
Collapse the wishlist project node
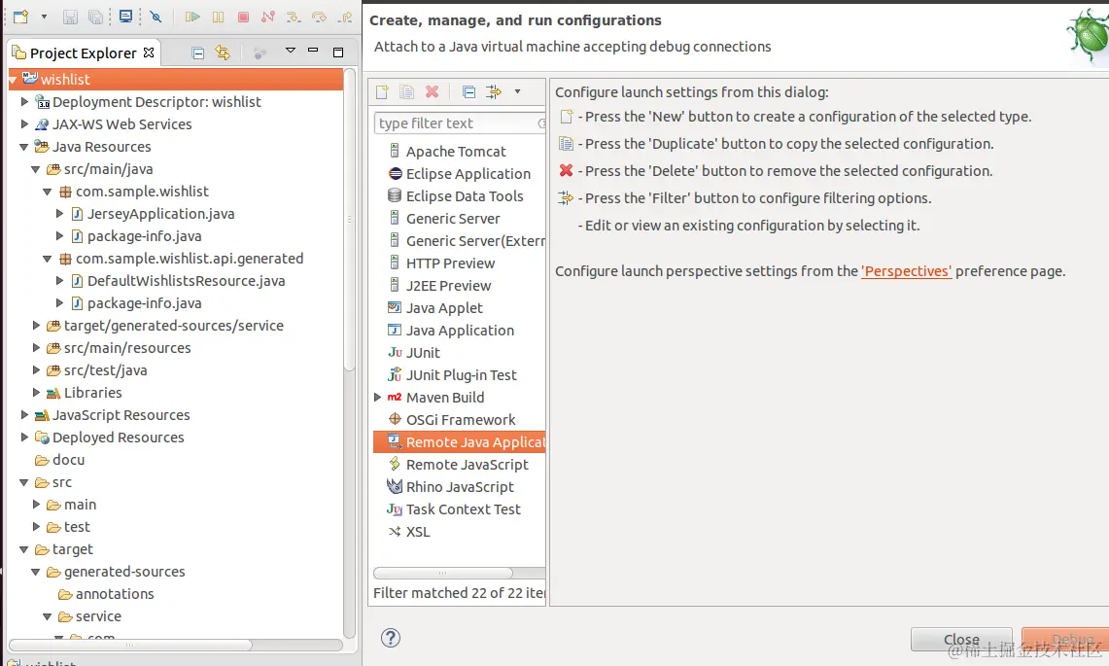[13, 80]
